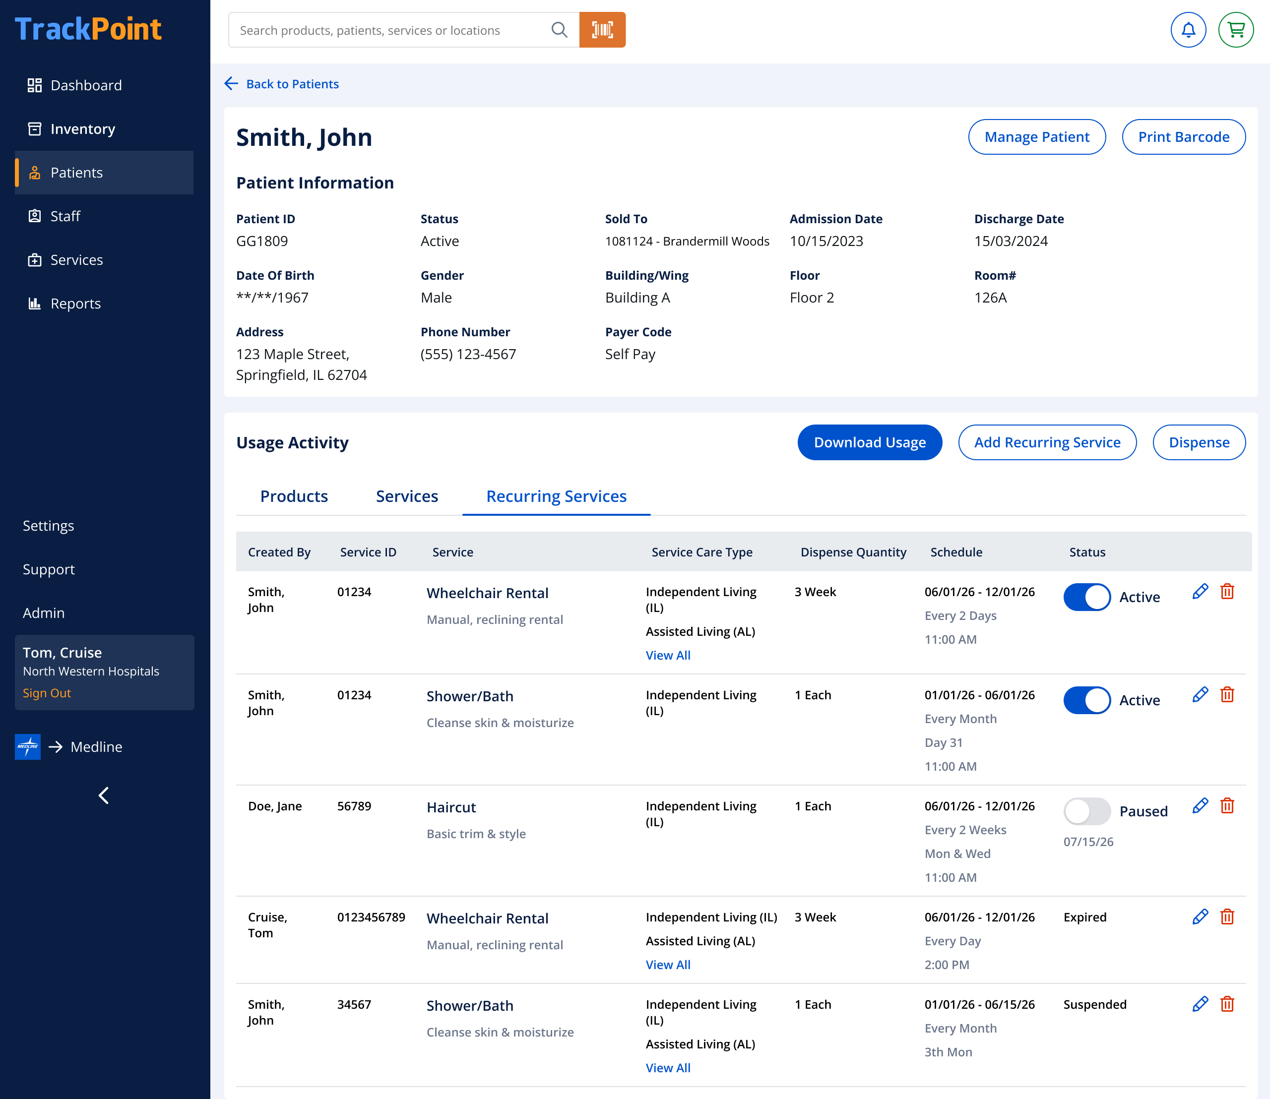
Task: Collapse the sidebar with chevron arrow
Action: [104, 795]
